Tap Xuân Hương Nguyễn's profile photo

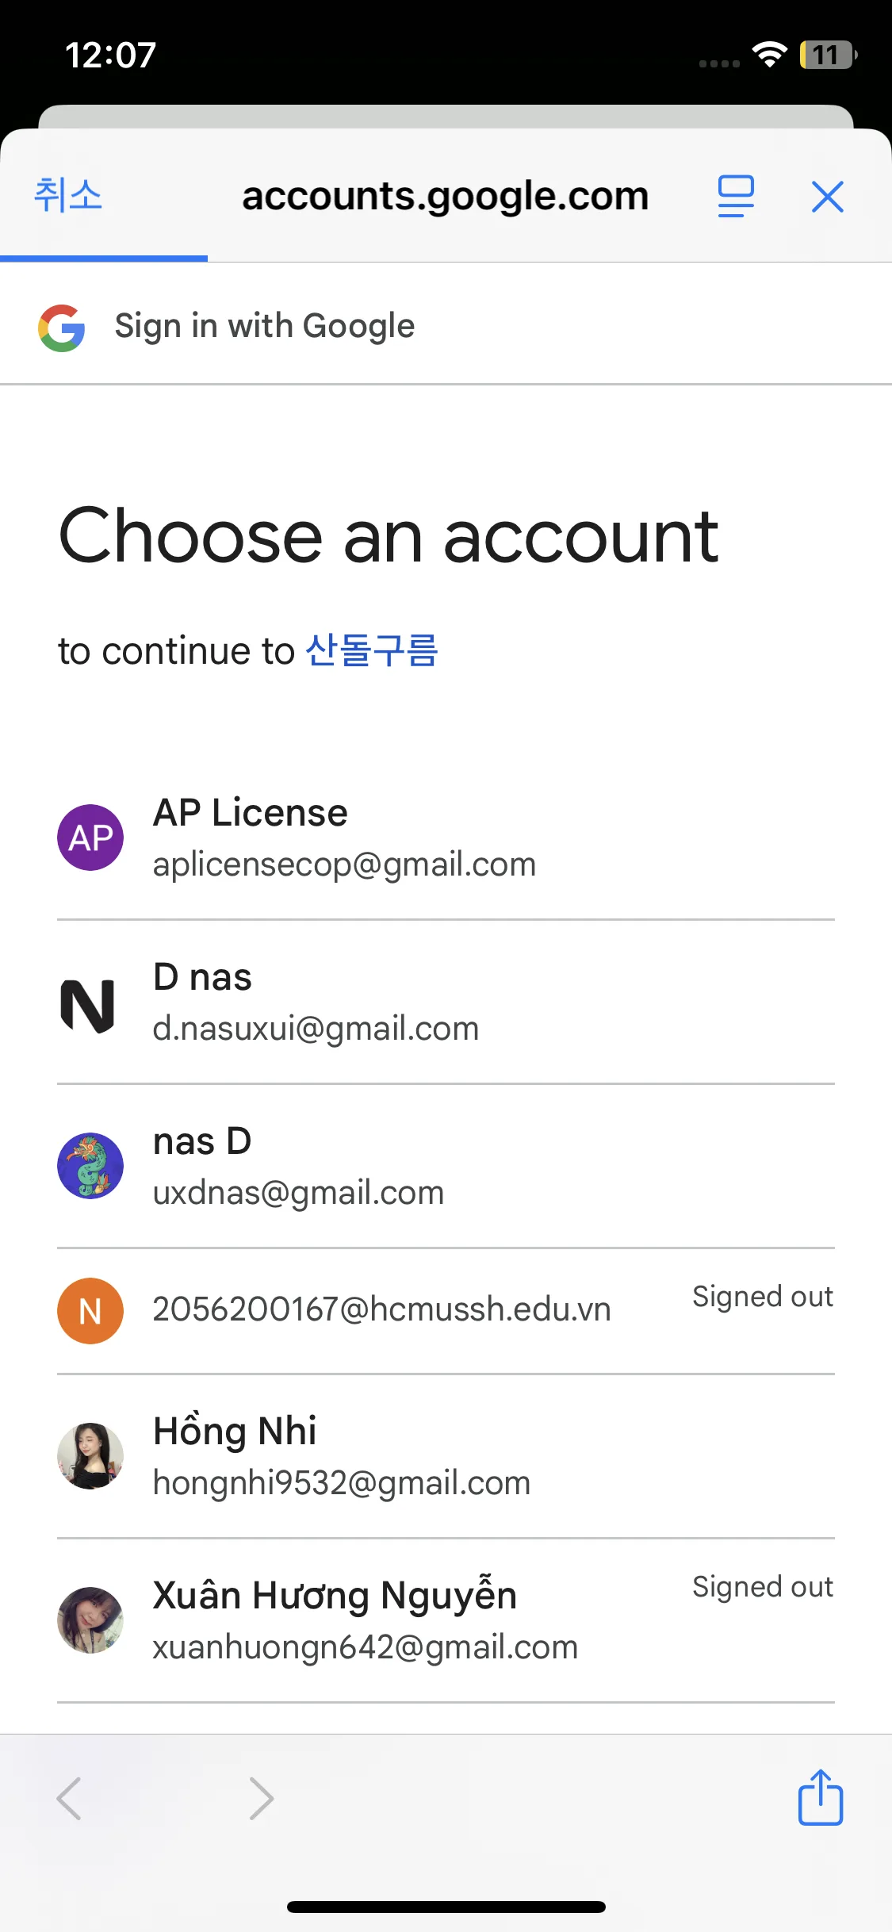pos(90,1620)
